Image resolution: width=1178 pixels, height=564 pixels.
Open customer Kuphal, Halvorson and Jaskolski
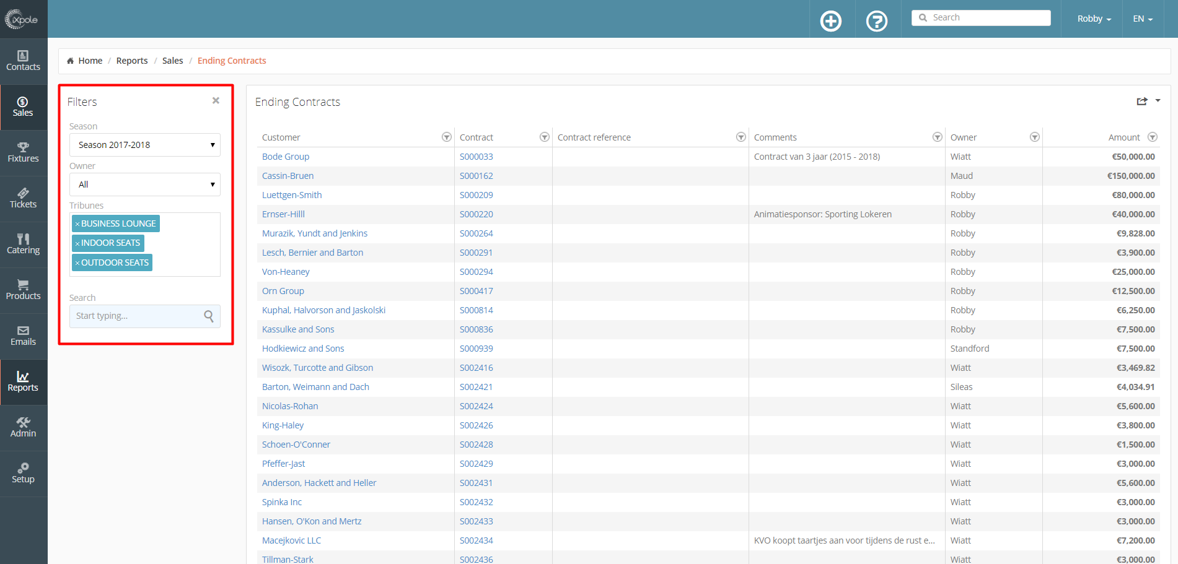[323, 310]
